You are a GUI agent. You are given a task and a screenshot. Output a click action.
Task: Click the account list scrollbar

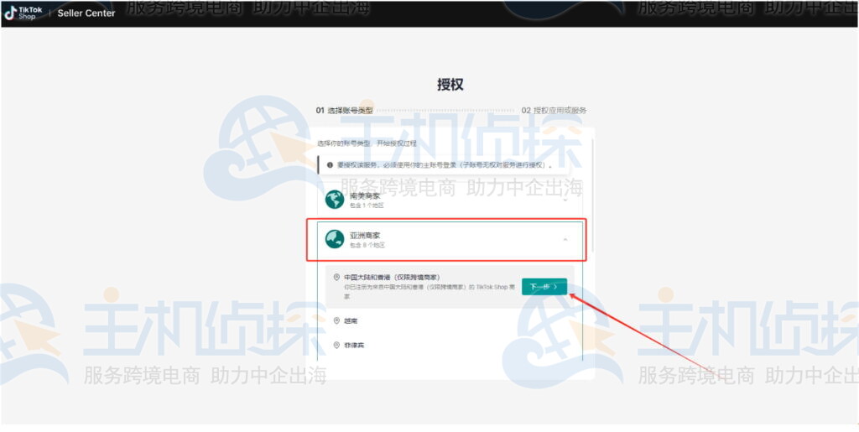pos(593,195)
